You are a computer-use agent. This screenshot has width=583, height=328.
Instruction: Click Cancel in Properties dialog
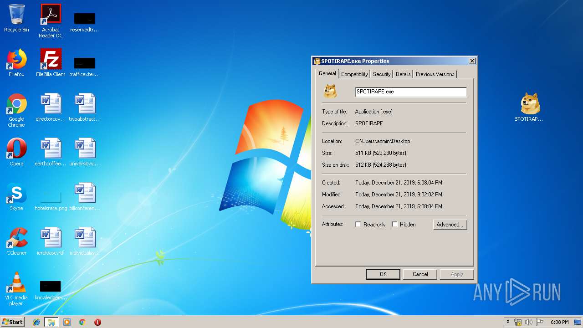(420, 274)
